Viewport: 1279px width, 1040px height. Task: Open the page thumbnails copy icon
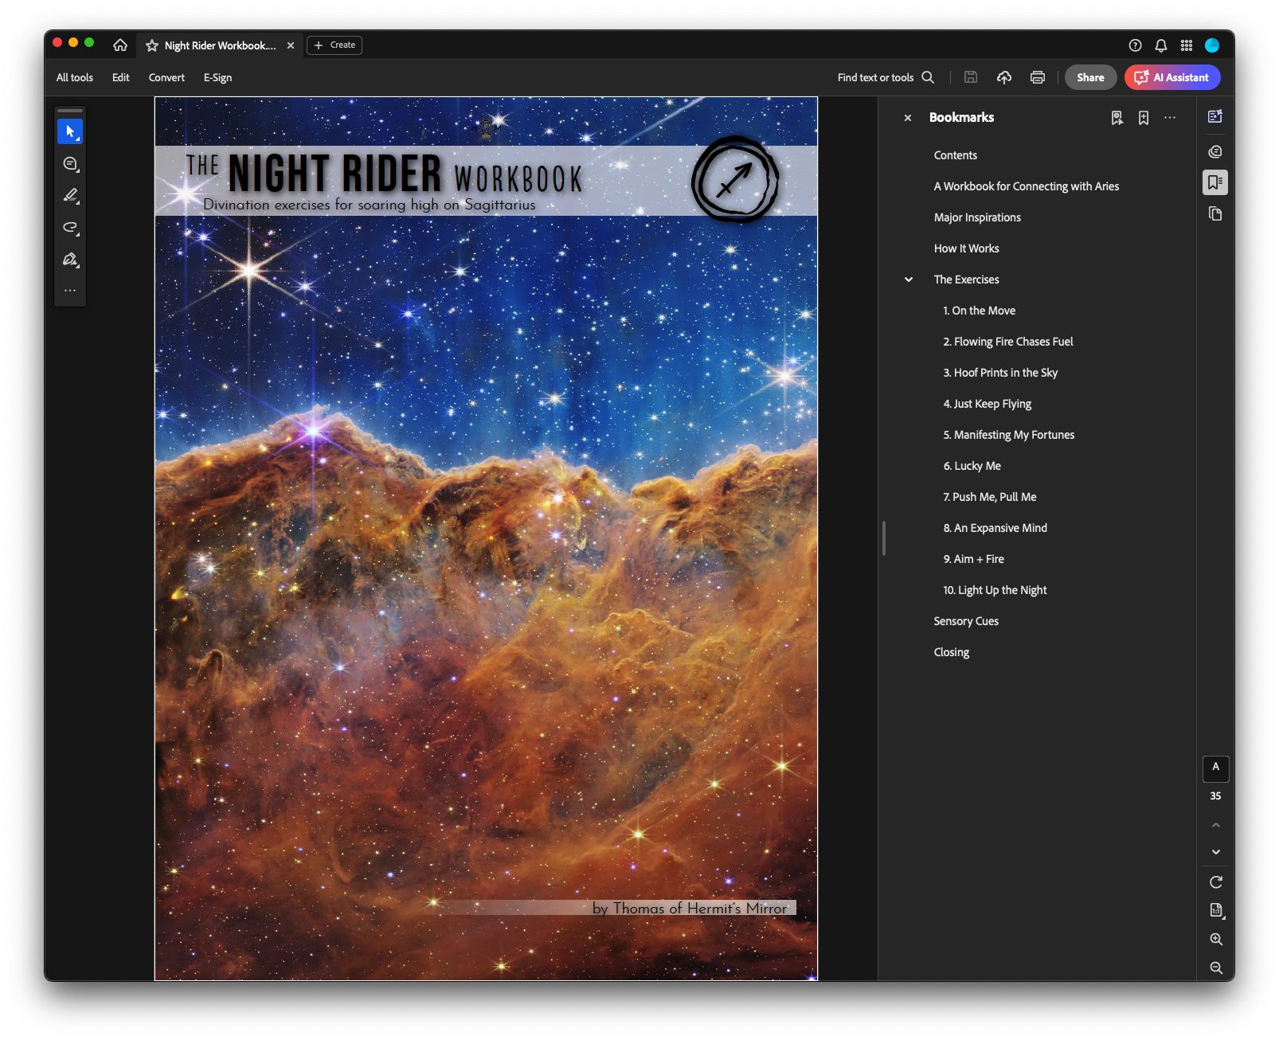pyautogui.click(x=1215, y=213)
